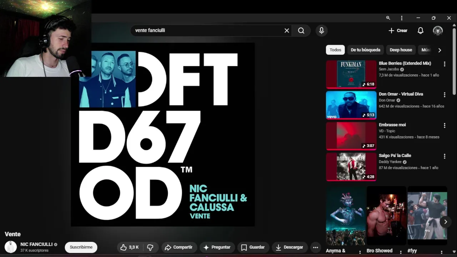
Task: Click the 'Vente' video title
Action: [x=12, y=234]
